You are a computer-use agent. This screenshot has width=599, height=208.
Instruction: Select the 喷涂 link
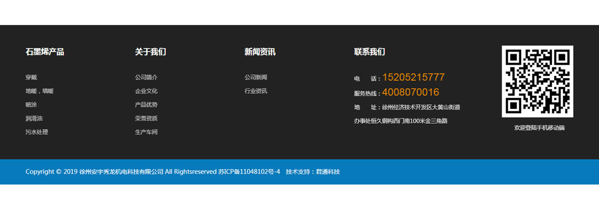coord(31,105)
